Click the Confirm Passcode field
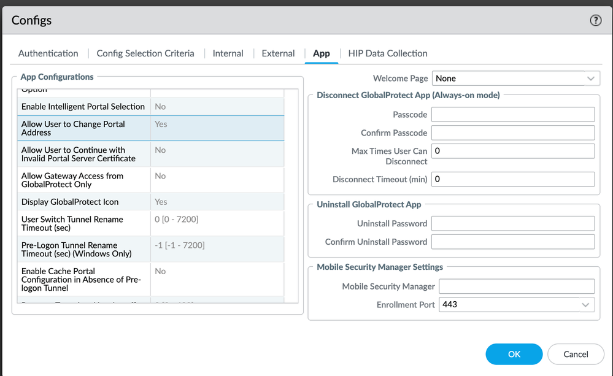This screenshot has width=613, height=376. pos(513,132)
